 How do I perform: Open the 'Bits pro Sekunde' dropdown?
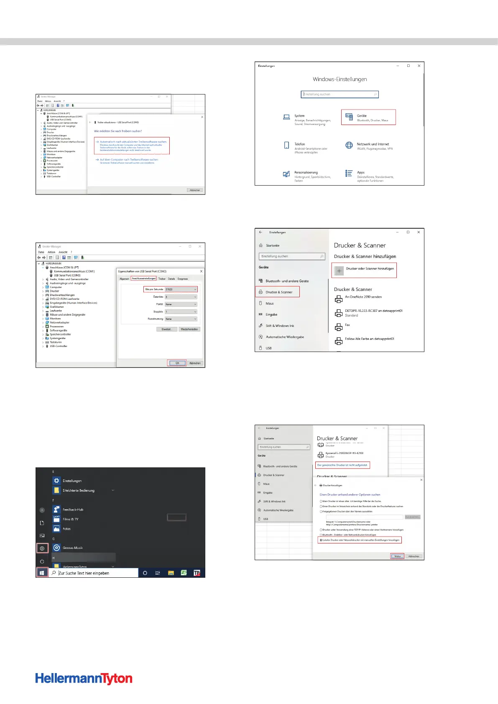click(181, 289)
